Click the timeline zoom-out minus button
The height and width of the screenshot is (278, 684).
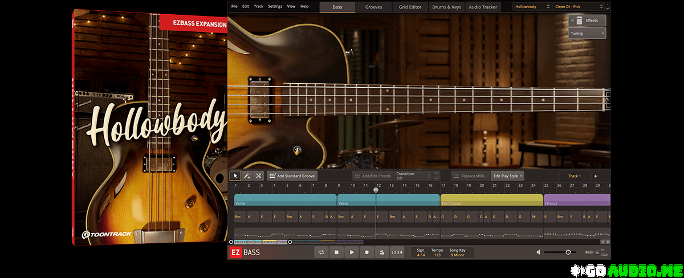tap(602, 242)
